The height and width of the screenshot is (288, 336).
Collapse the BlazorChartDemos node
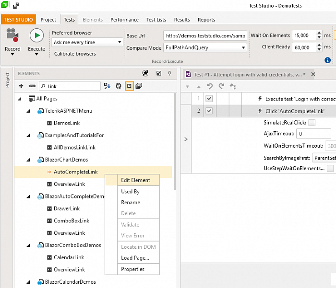pos(28,160)
